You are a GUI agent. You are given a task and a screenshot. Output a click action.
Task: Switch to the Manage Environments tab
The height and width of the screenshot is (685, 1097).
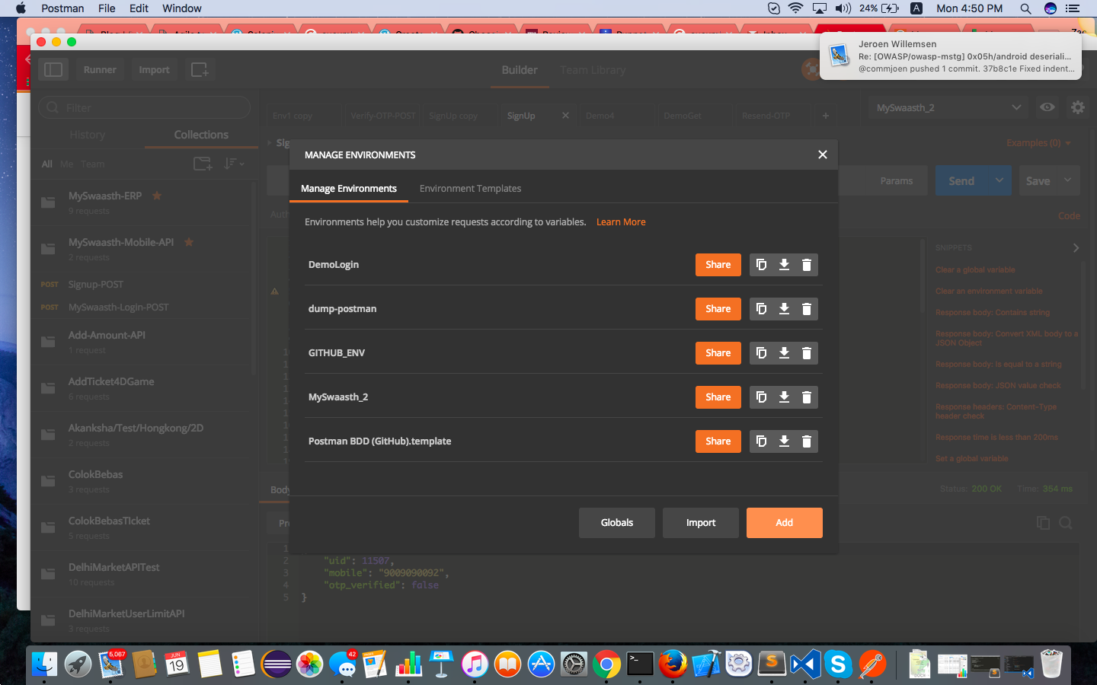tap(349, 189)
